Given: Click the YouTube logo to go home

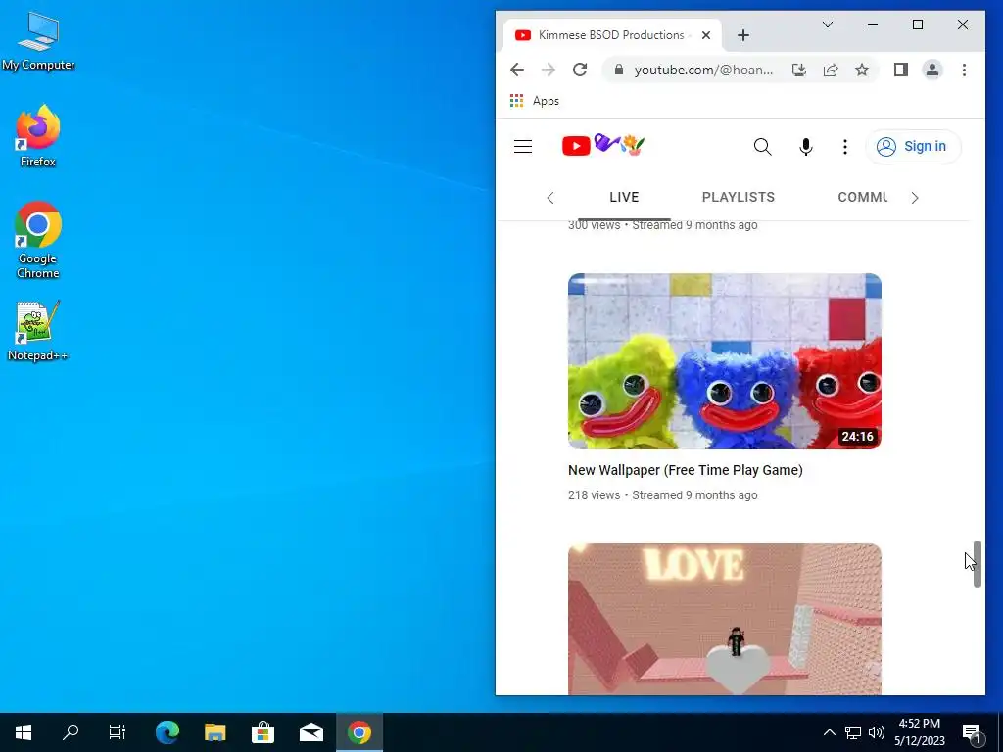Looking at the screenshot, I should click(x=603, y=145).
